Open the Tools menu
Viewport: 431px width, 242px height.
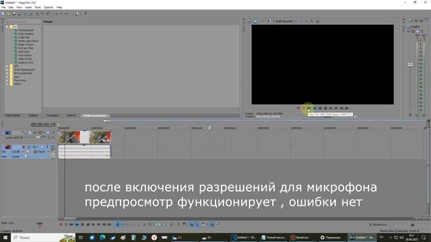38,7
